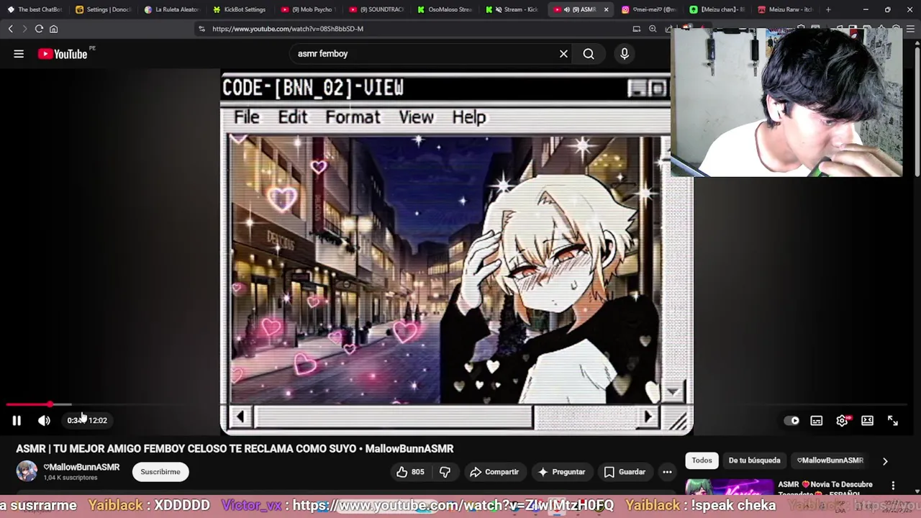The height and width of the screenshot is (518, 921).
Task: Switch to the SOUNDTRACK tab
Action: [x=376, y=9]
